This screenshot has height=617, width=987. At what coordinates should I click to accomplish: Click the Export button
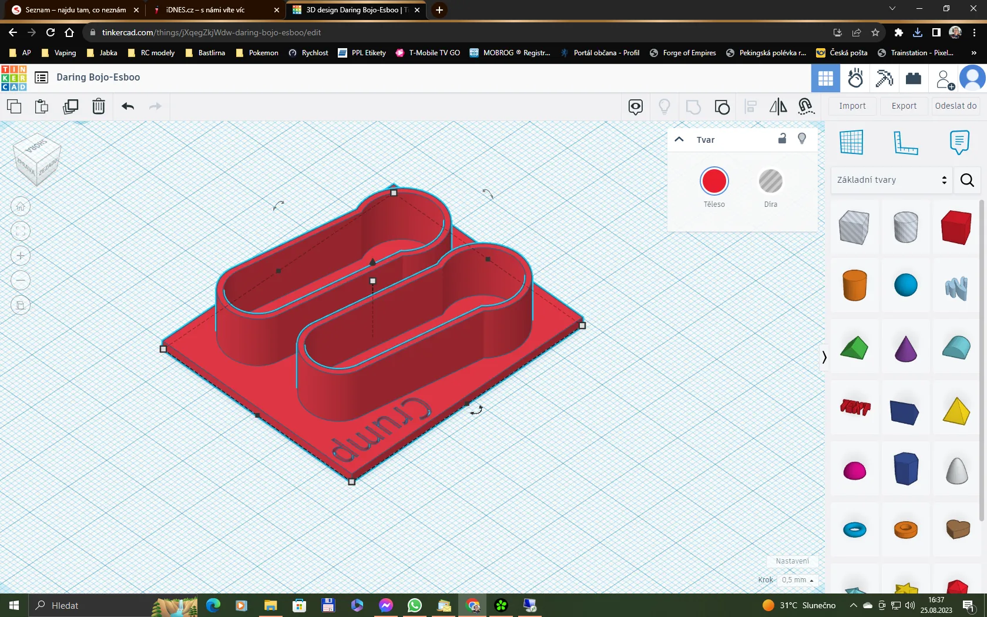[904, 106]
